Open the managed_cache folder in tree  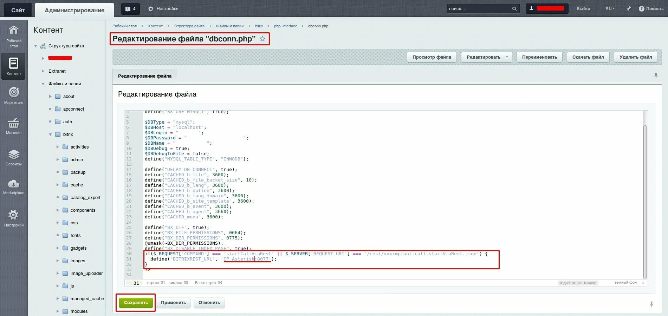pos(87,298)
